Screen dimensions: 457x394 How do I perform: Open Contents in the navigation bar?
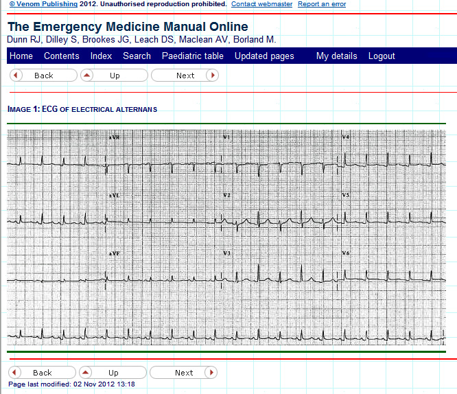62,56
